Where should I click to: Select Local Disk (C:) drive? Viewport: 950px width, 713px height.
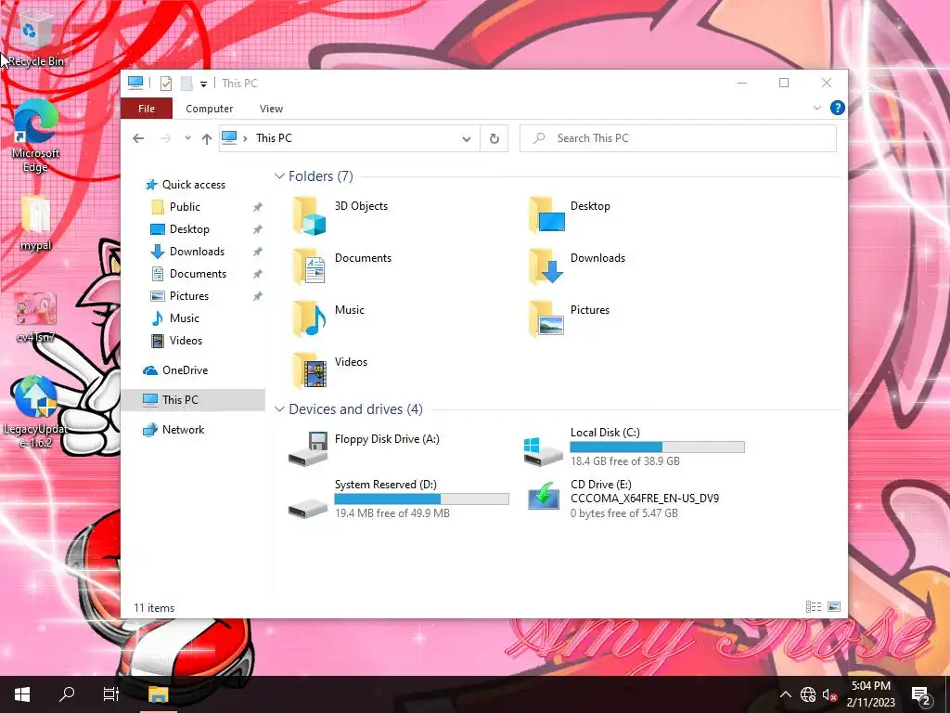[634, 448]
